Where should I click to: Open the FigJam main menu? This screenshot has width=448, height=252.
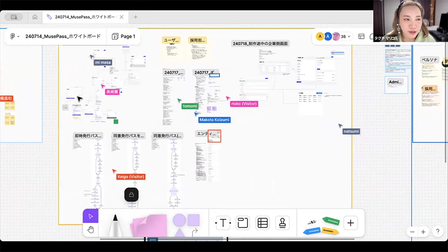15,36
